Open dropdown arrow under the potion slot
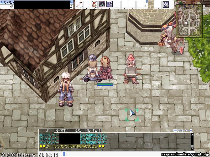 [79, 8]
